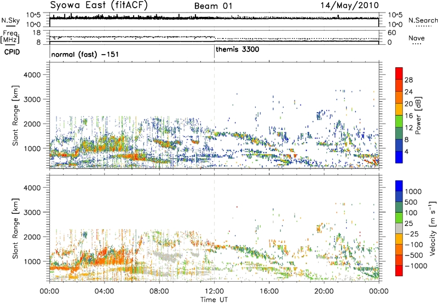The image size is (438, 303).
Task: Click the '-500' Velocity colorbar tick label
Action: (x=414, y=255)
